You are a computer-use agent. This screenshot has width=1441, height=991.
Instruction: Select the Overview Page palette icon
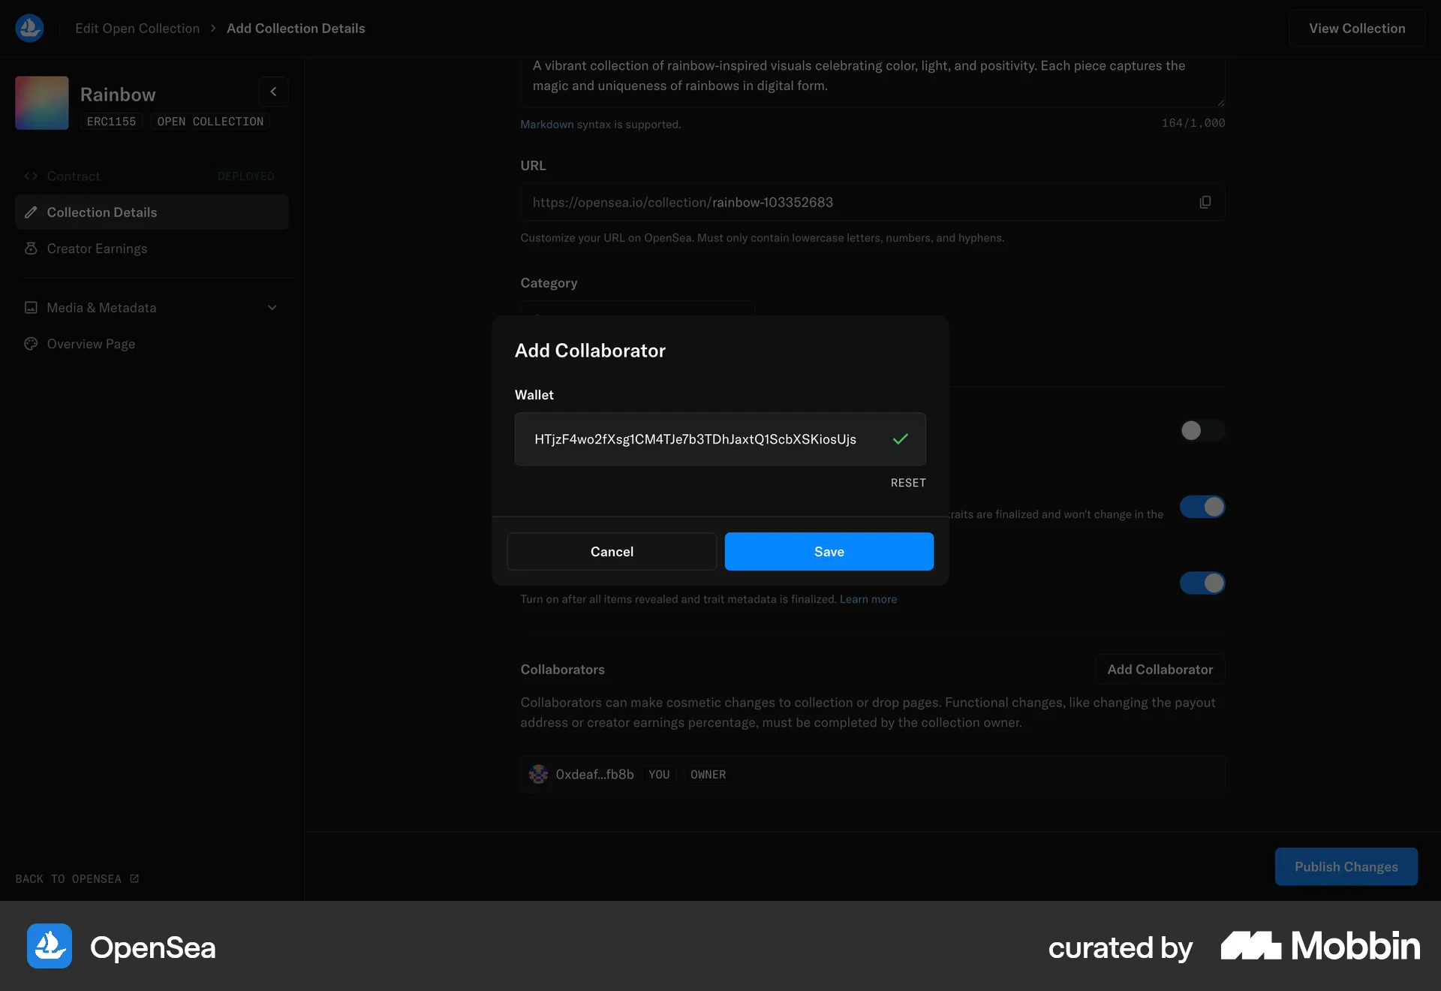[31, 344]
